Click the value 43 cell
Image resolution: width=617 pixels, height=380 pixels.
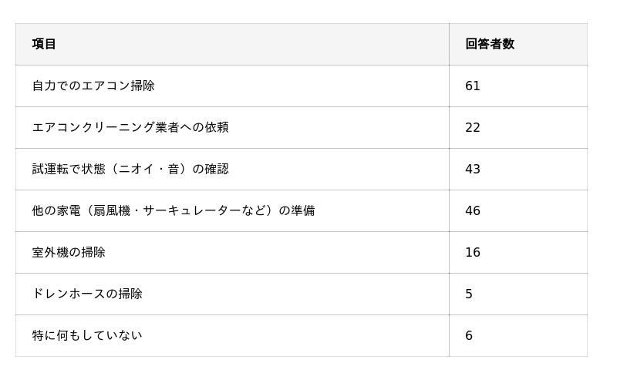[x=473, y=170]
